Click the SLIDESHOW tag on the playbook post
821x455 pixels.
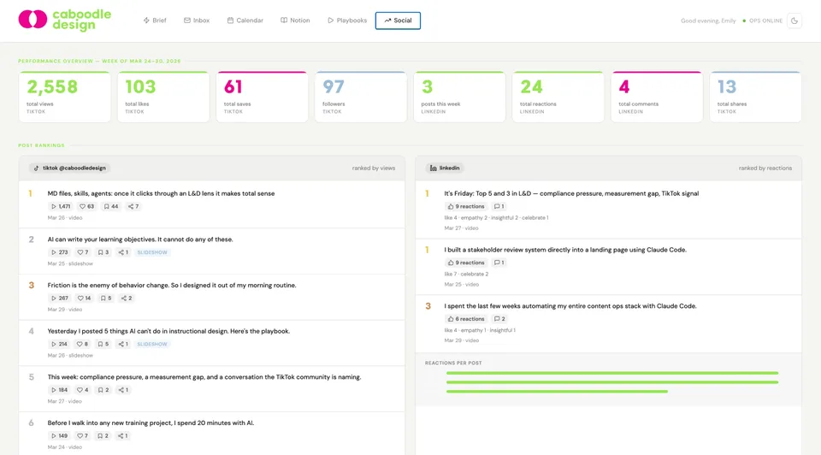point(152,344)
